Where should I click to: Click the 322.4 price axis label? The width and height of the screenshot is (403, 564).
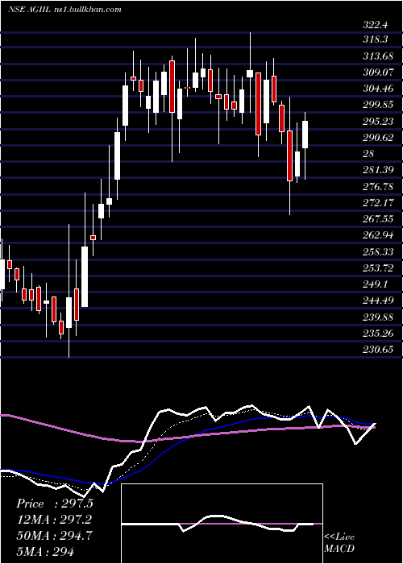376,25
